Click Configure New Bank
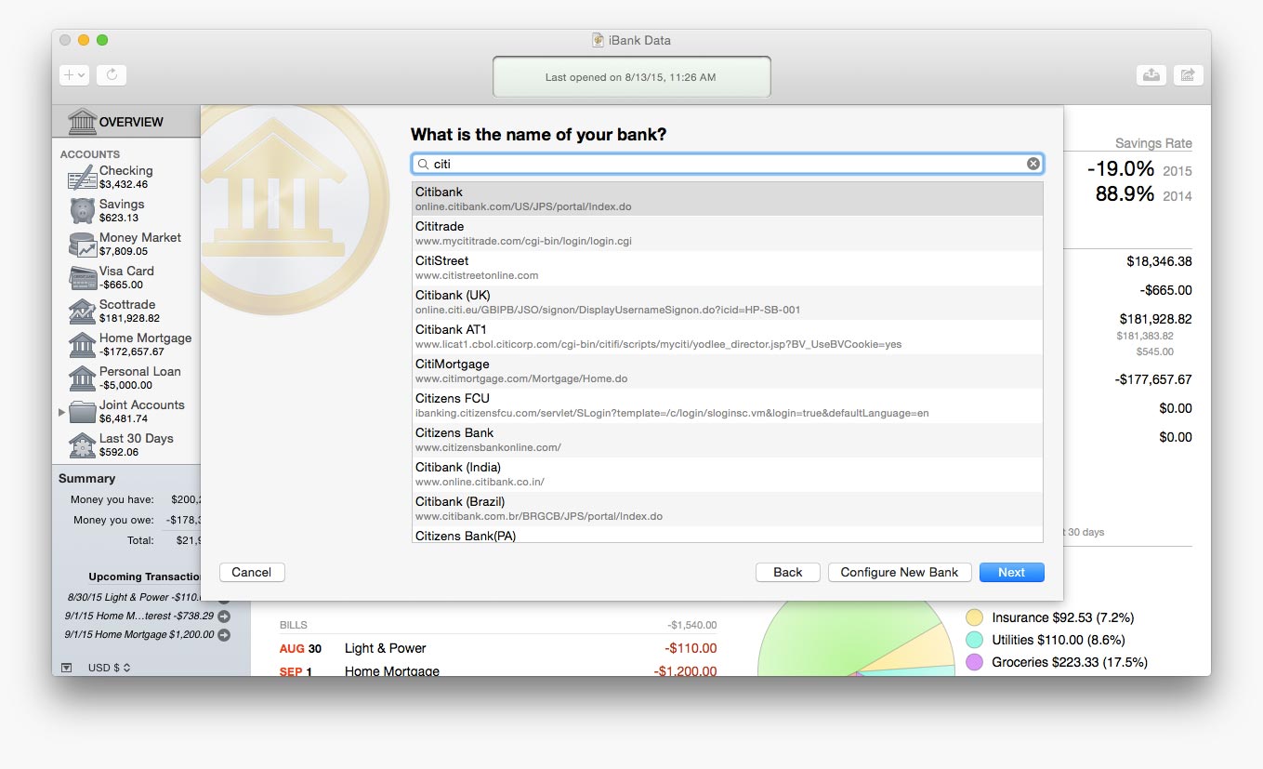The height and width of the screenshot is (769, 1263). (x=900, y=572)
